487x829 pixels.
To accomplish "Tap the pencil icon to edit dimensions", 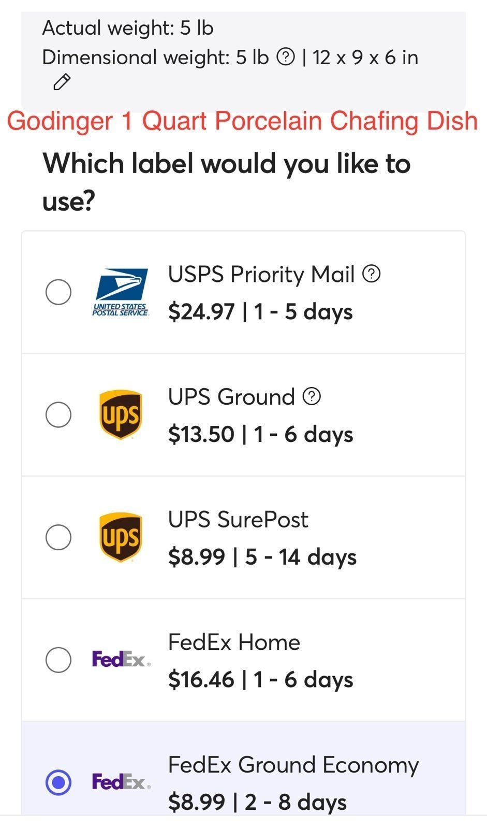I will [62, 82].
